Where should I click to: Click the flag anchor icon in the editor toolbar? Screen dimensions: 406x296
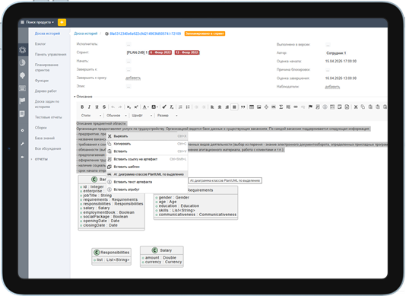[310, 107]
